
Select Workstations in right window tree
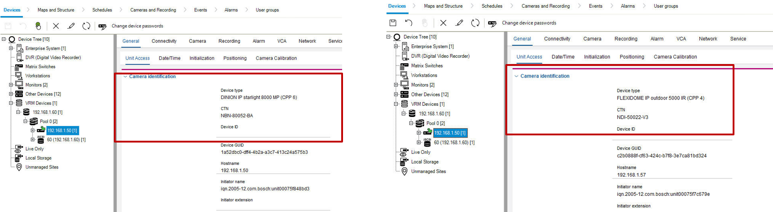click(x=424, y=75)
